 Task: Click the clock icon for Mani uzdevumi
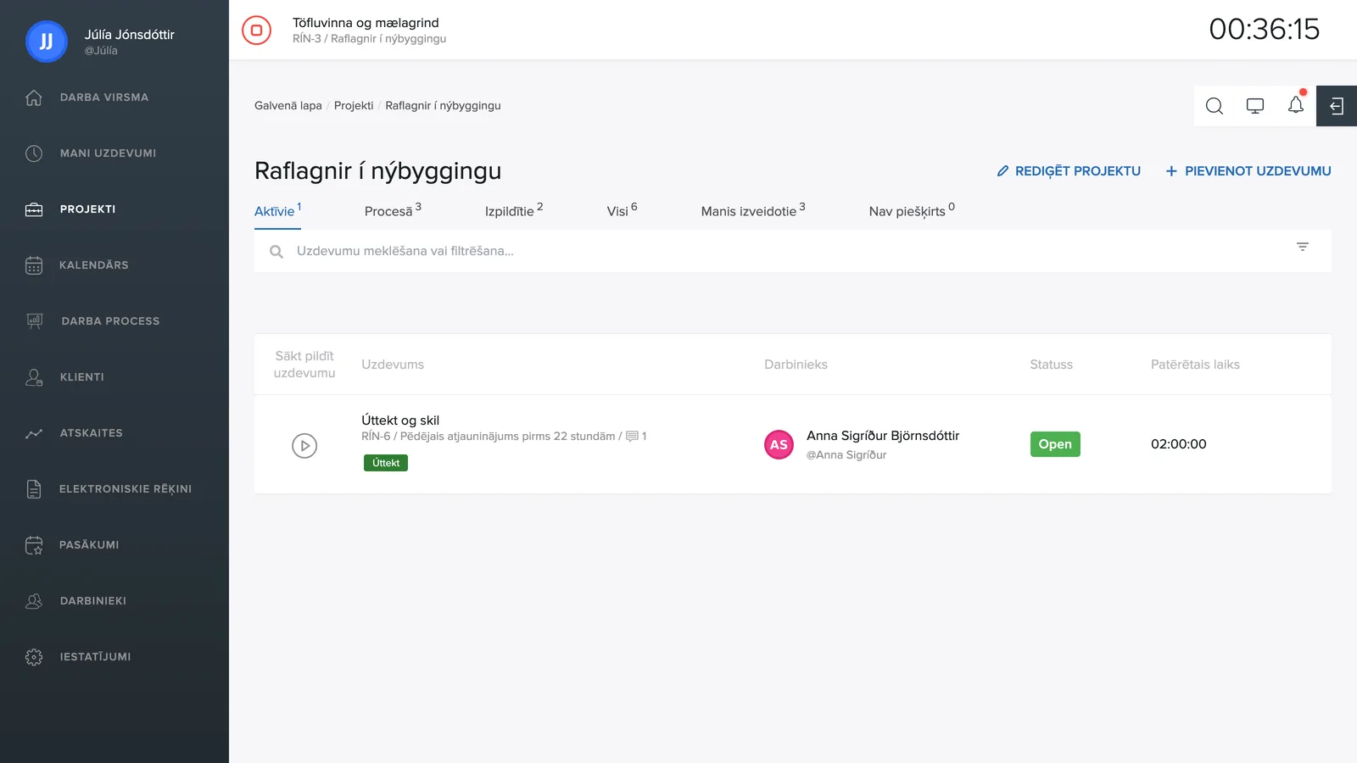[x=34, y=153]
